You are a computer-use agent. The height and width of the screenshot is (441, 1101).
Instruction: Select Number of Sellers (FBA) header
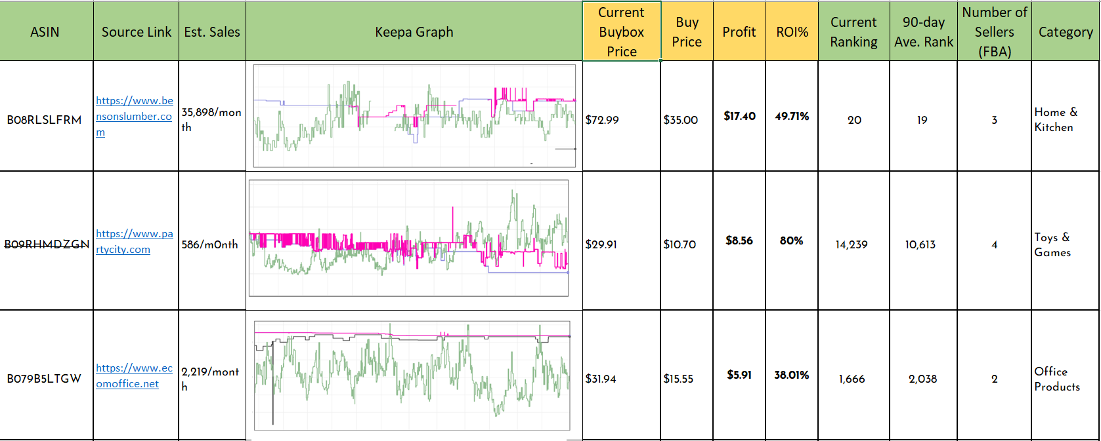994,31
